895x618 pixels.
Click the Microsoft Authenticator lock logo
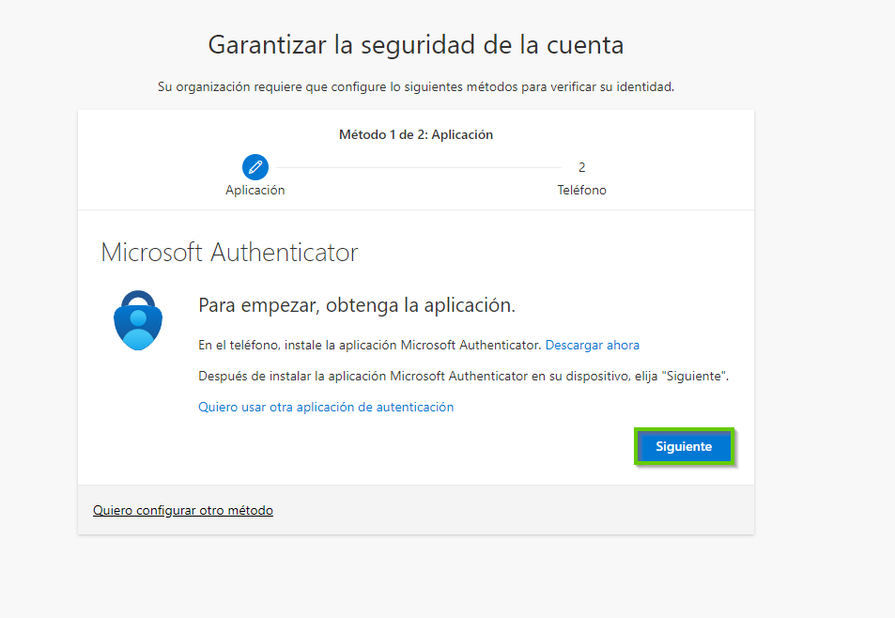click(x=138, y=320)
